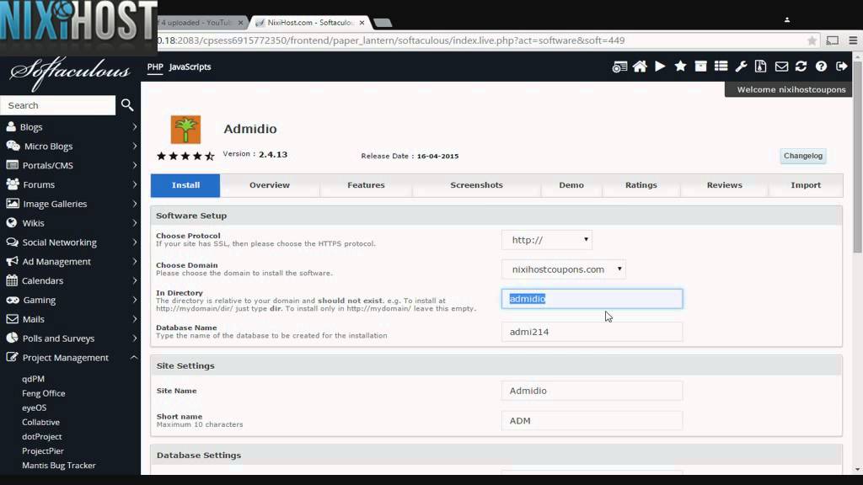Open the protocol http:// dropdown

click(x=546, y=240)
